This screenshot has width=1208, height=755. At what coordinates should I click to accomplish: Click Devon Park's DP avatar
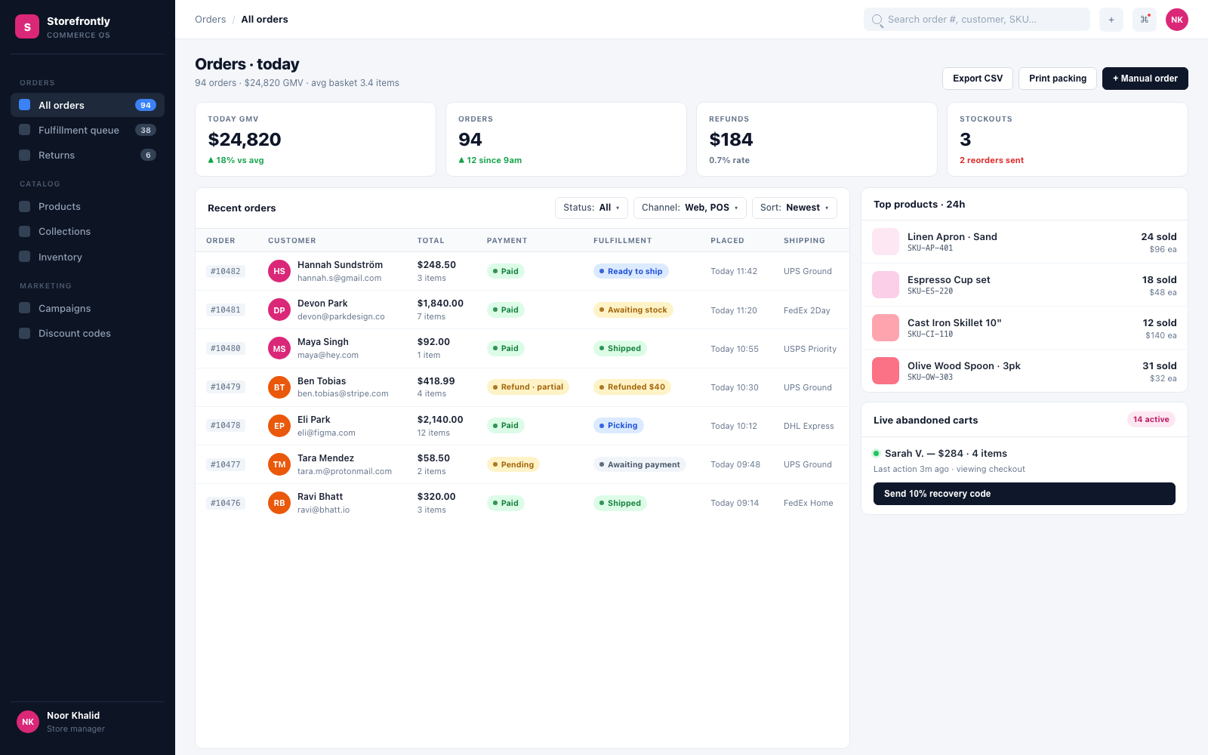(x=279, y=310)
